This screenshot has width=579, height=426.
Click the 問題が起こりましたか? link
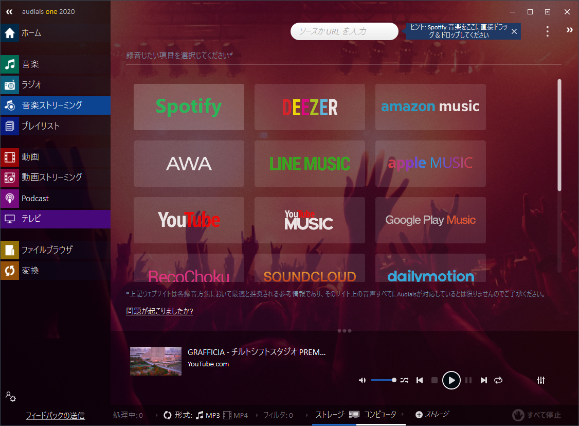coord(159,311)
